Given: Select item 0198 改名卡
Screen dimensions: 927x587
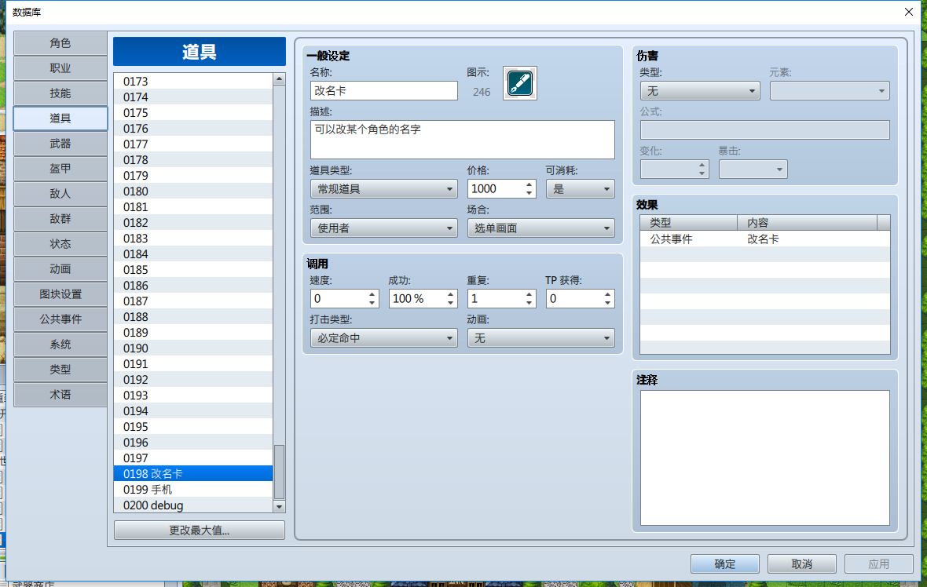Looking at the screenshot, I should tap(193, 474).
